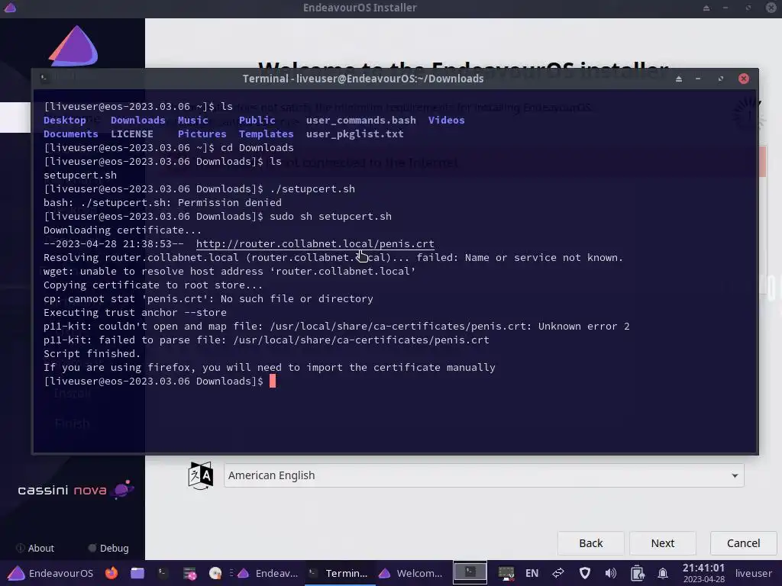Image resolution: width=782 pixels, height=586 pixels.
Task: Click the settings/log tool launcher with pink badge
Action: coord(189,573)
